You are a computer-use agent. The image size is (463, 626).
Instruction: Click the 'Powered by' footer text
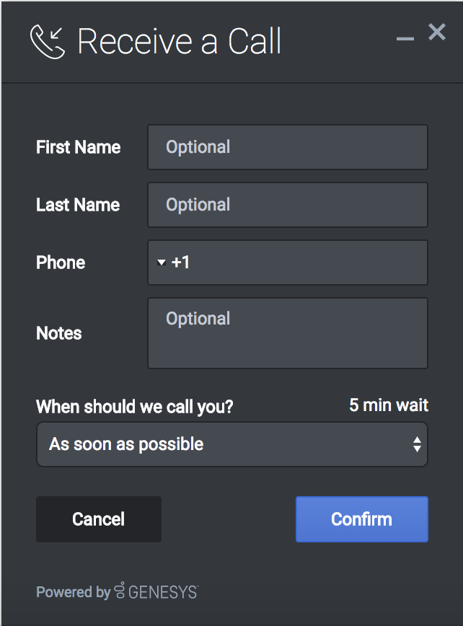click(73, 592)
